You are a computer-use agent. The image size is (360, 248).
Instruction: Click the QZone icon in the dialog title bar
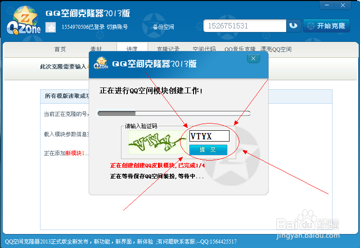(x=101, y=63)
